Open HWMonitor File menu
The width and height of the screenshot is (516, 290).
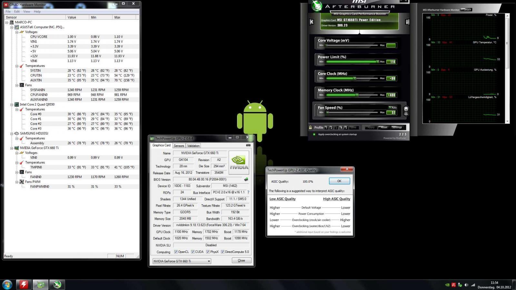click(8, 11)
